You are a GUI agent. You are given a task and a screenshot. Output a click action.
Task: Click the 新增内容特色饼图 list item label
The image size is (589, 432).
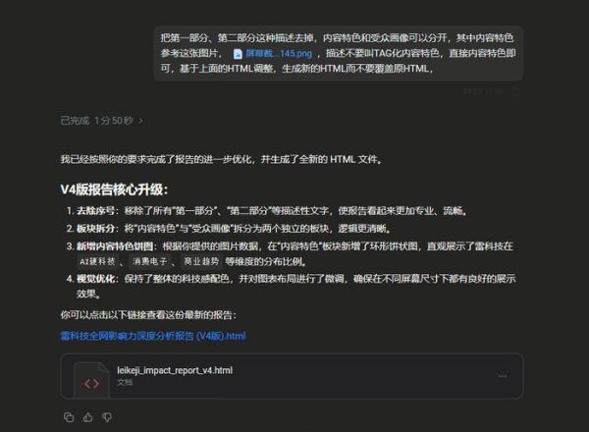pyautogui.click(x=115, y=246)
